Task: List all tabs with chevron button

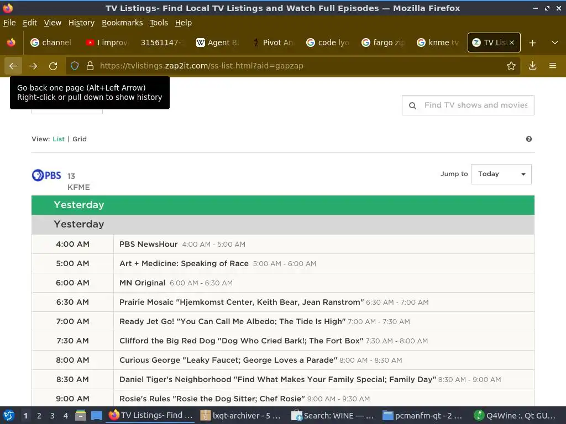Action: tap(555, 43)
